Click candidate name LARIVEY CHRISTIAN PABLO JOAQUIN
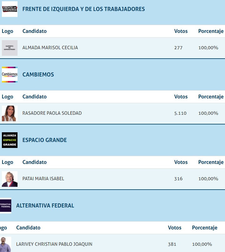Screen dimensions: 225x252 click(54, 244)
